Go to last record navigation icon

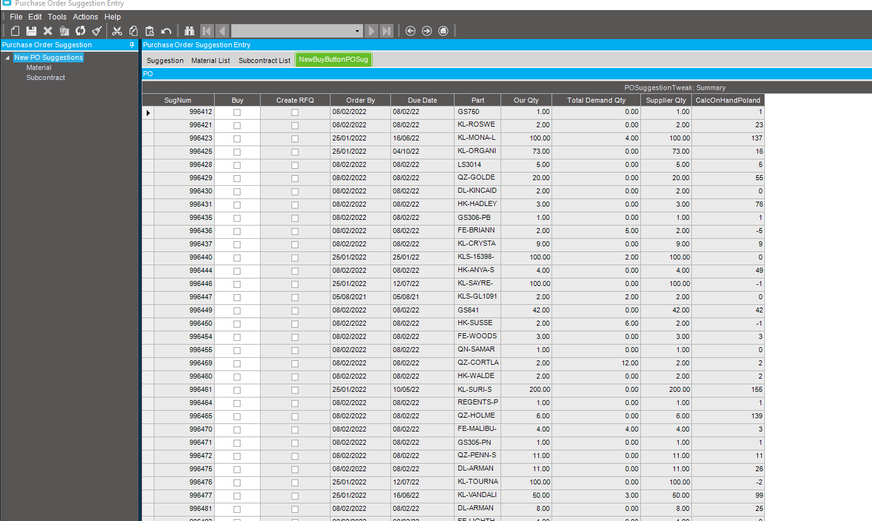click(387, 31)
